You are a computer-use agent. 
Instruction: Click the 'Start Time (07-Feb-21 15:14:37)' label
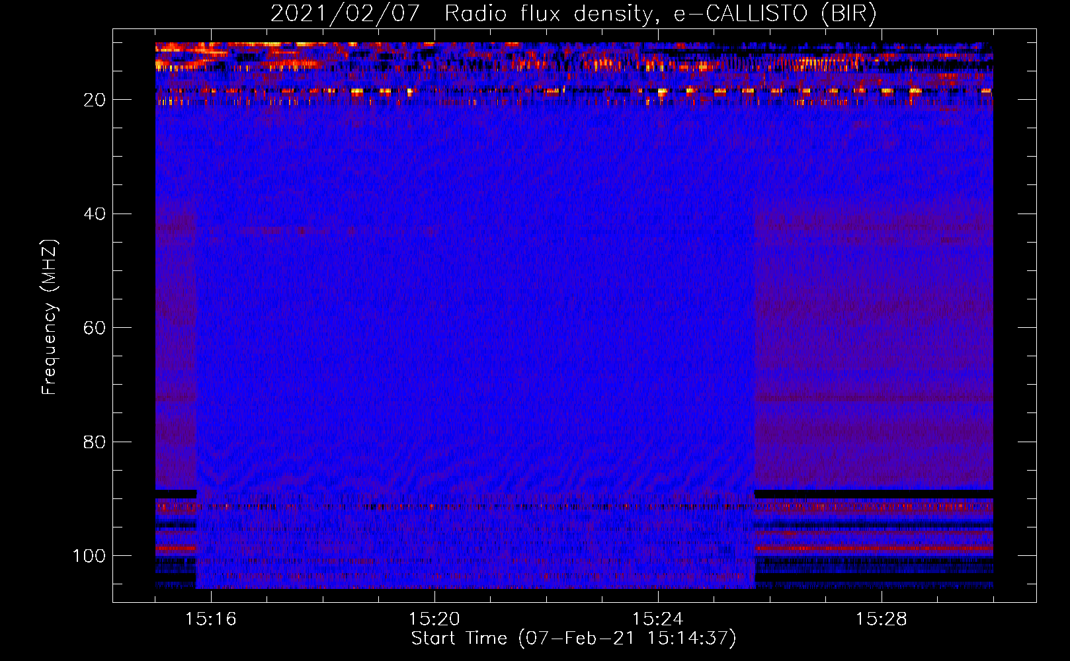coord(573,639)
